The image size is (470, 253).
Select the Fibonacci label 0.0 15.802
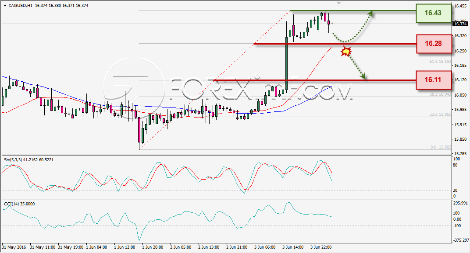(441, 147)
